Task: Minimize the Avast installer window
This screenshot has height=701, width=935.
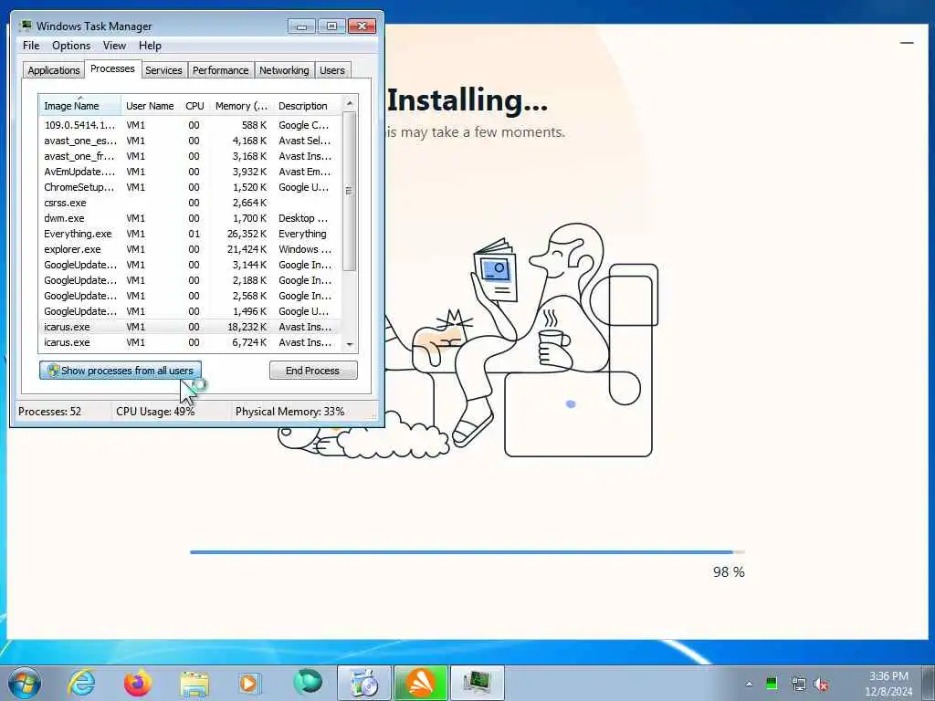Action: click(907, 43)
